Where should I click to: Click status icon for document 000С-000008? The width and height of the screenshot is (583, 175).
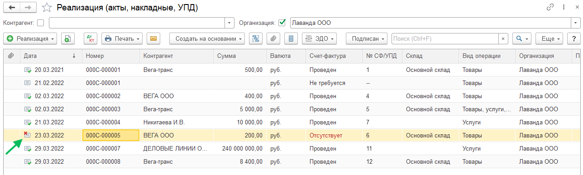coord(28,161)
